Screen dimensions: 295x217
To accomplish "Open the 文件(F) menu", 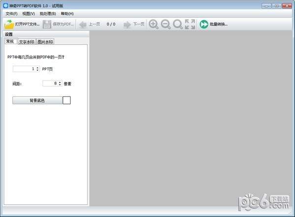I will 11,14.
